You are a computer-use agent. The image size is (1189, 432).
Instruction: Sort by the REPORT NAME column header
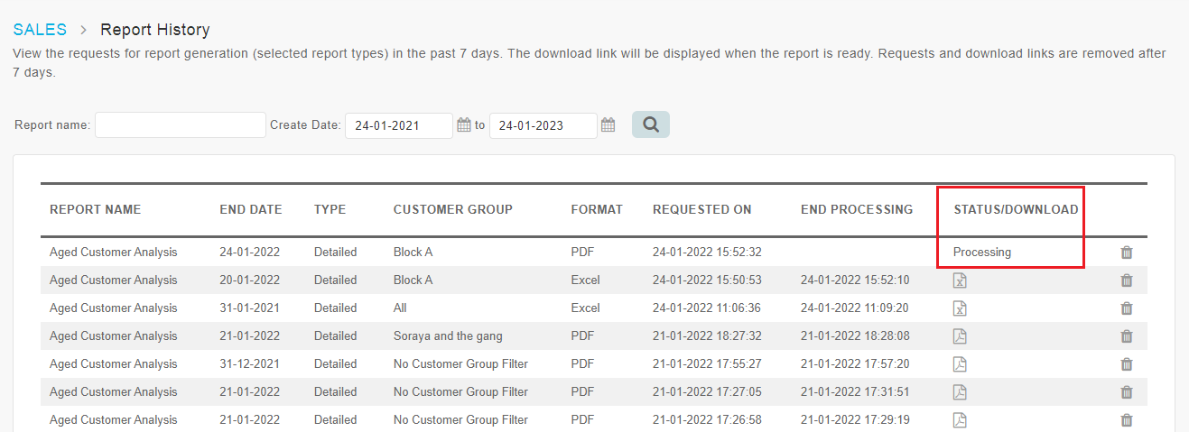96,209
